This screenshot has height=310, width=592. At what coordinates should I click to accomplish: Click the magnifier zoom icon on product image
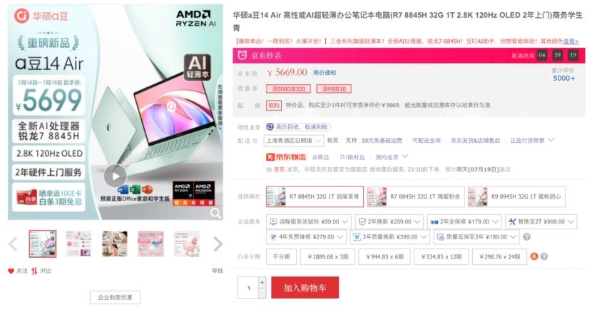pyautogui.click(x=215, y=214)
